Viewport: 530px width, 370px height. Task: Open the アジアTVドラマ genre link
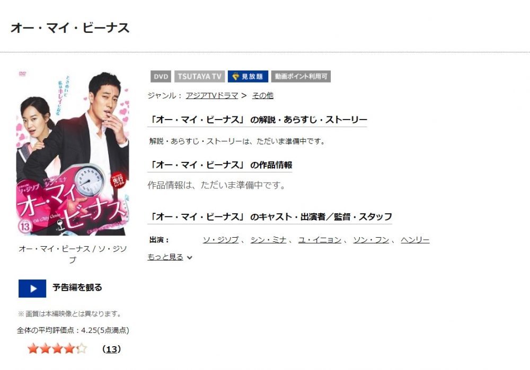(x=212, y=95)
